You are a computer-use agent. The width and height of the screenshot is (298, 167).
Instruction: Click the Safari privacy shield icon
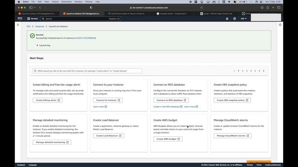pos(91,7)
